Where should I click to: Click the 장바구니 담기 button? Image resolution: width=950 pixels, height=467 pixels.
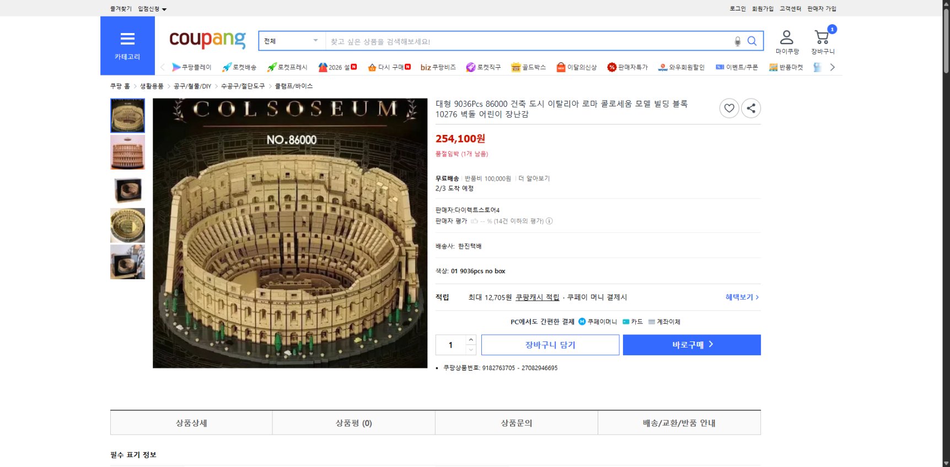pos(550,345)
